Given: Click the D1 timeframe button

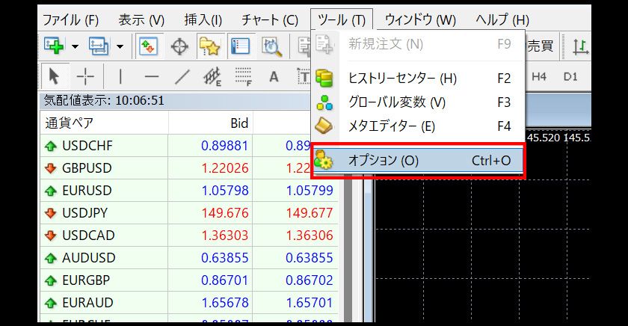Looking at the screenshot, I should pyautogui.click(x=570, y=76).
